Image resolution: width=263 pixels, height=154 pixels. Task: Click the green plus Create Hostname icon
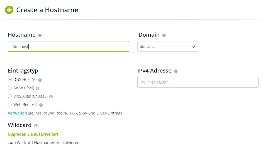(x=9, y=10)
